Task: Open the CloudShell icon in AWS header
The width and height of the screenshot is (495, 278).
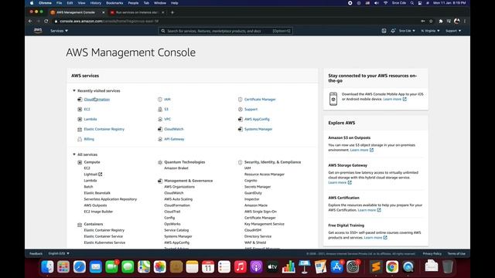Action: (x=384, y=31)
